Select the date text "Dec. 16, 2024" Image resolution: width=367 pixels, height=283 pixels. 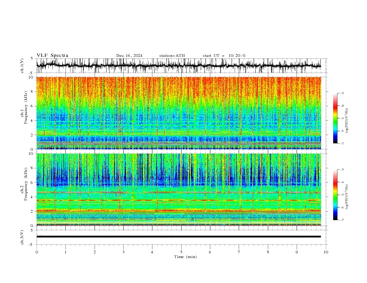(x=129, y=55)
